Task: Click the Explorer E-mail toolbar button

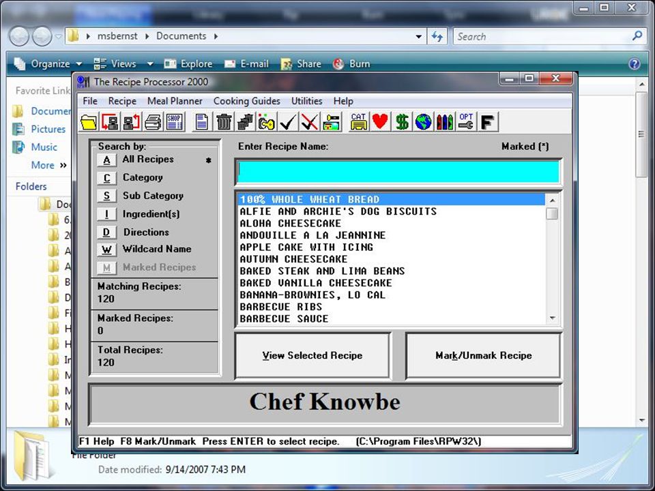Action: click(246, 64)
